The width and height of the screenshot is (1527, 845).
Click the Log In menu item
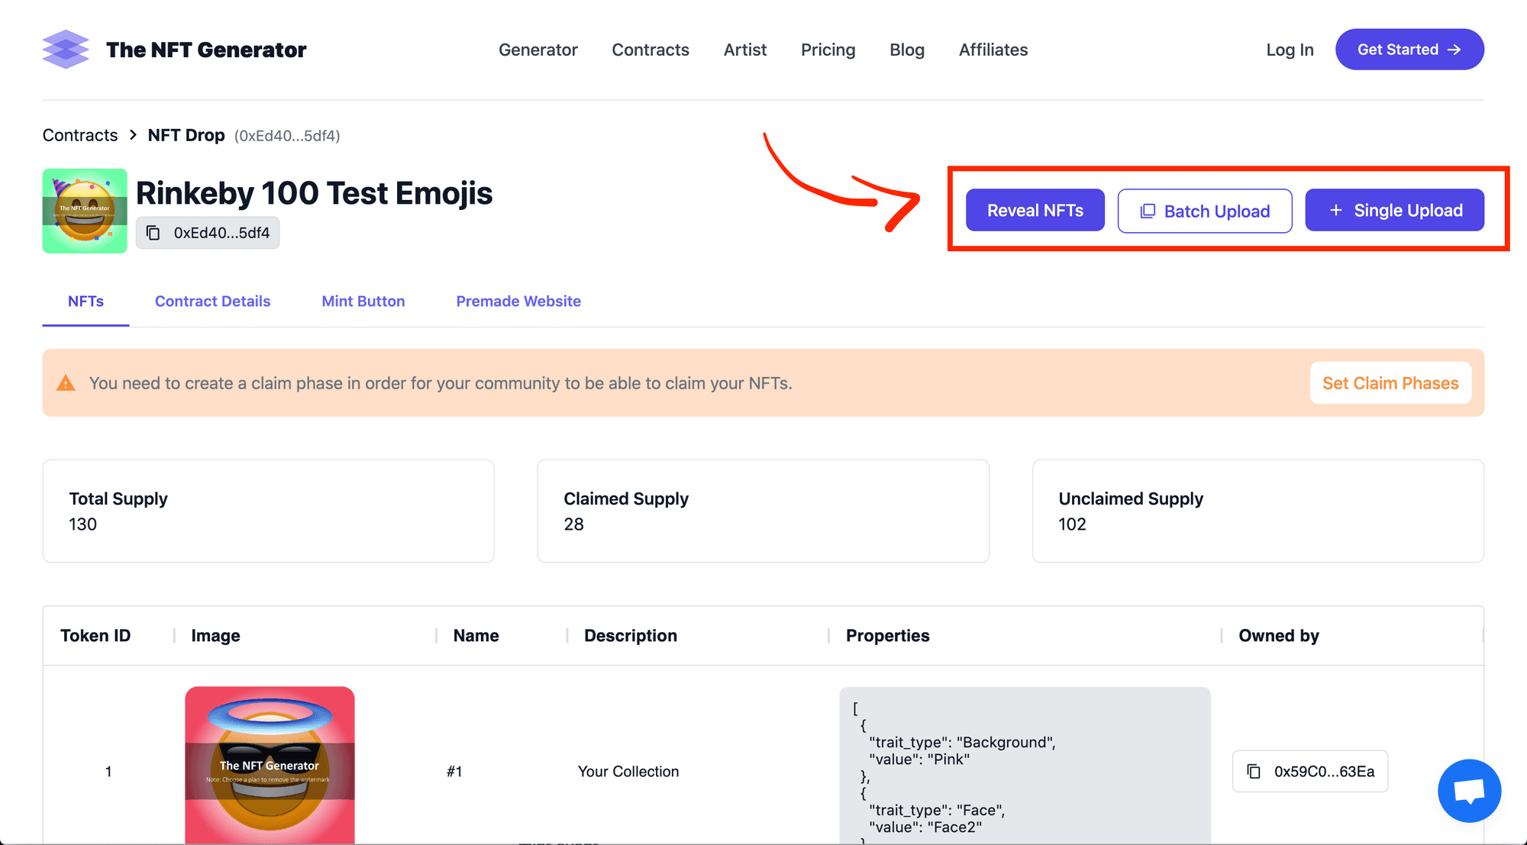[1290, 49]
